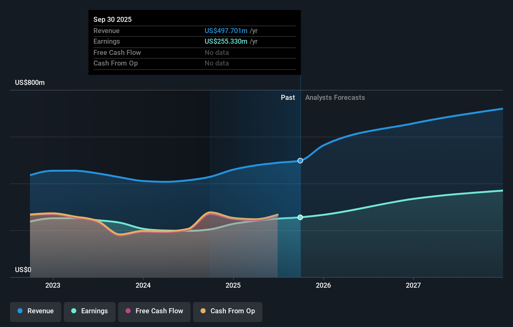Select the Revenue data point marker on the chart

[300, 160]
